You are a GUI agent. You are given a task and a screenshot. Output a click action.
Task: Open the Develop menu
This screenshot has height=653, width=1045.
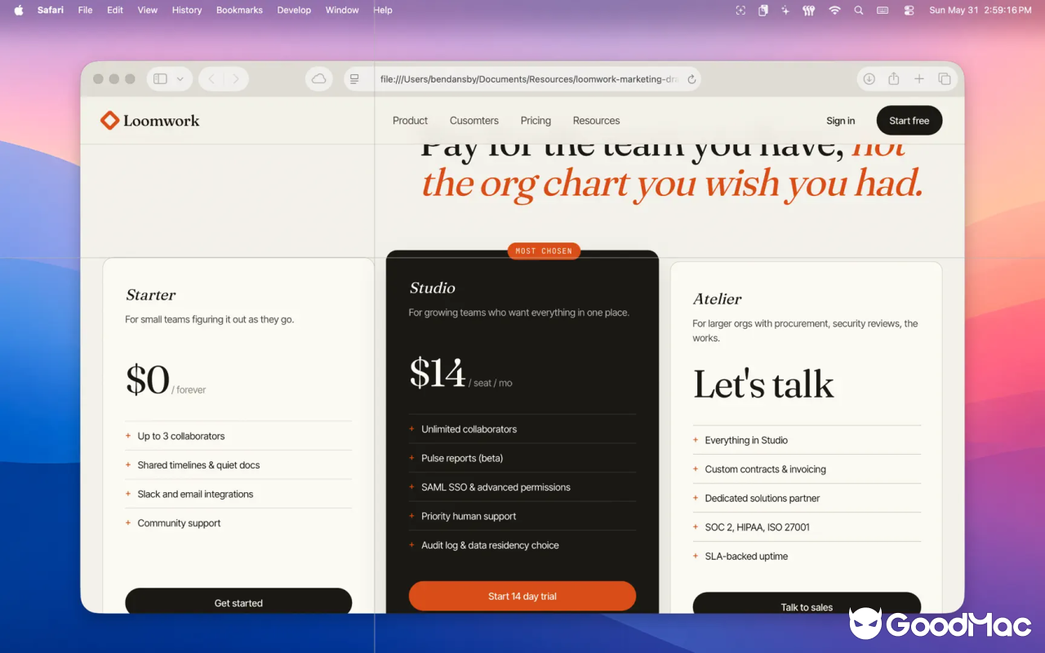(x=294, y=10)
